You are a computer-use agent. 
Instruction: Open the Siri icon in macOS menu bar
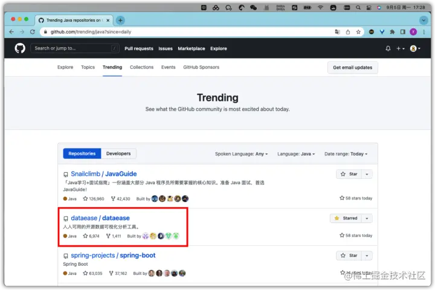379,7
